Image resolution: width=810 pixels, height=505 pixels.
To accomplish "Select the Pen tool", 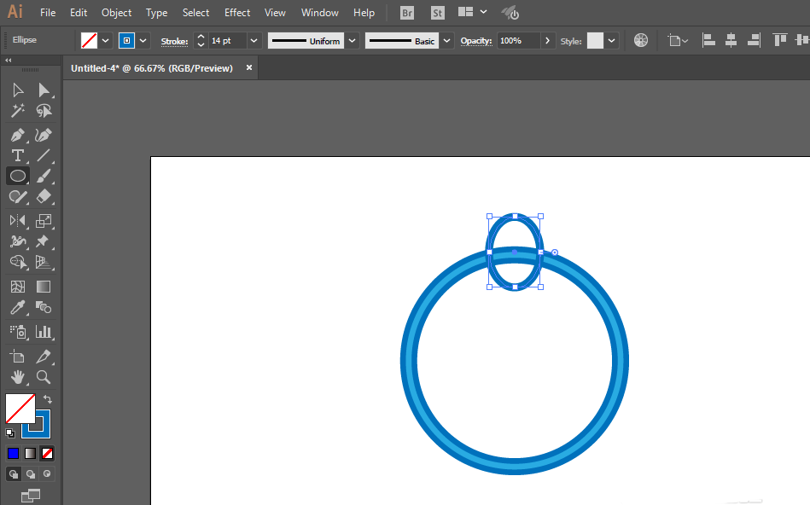I will click(18, 136).
